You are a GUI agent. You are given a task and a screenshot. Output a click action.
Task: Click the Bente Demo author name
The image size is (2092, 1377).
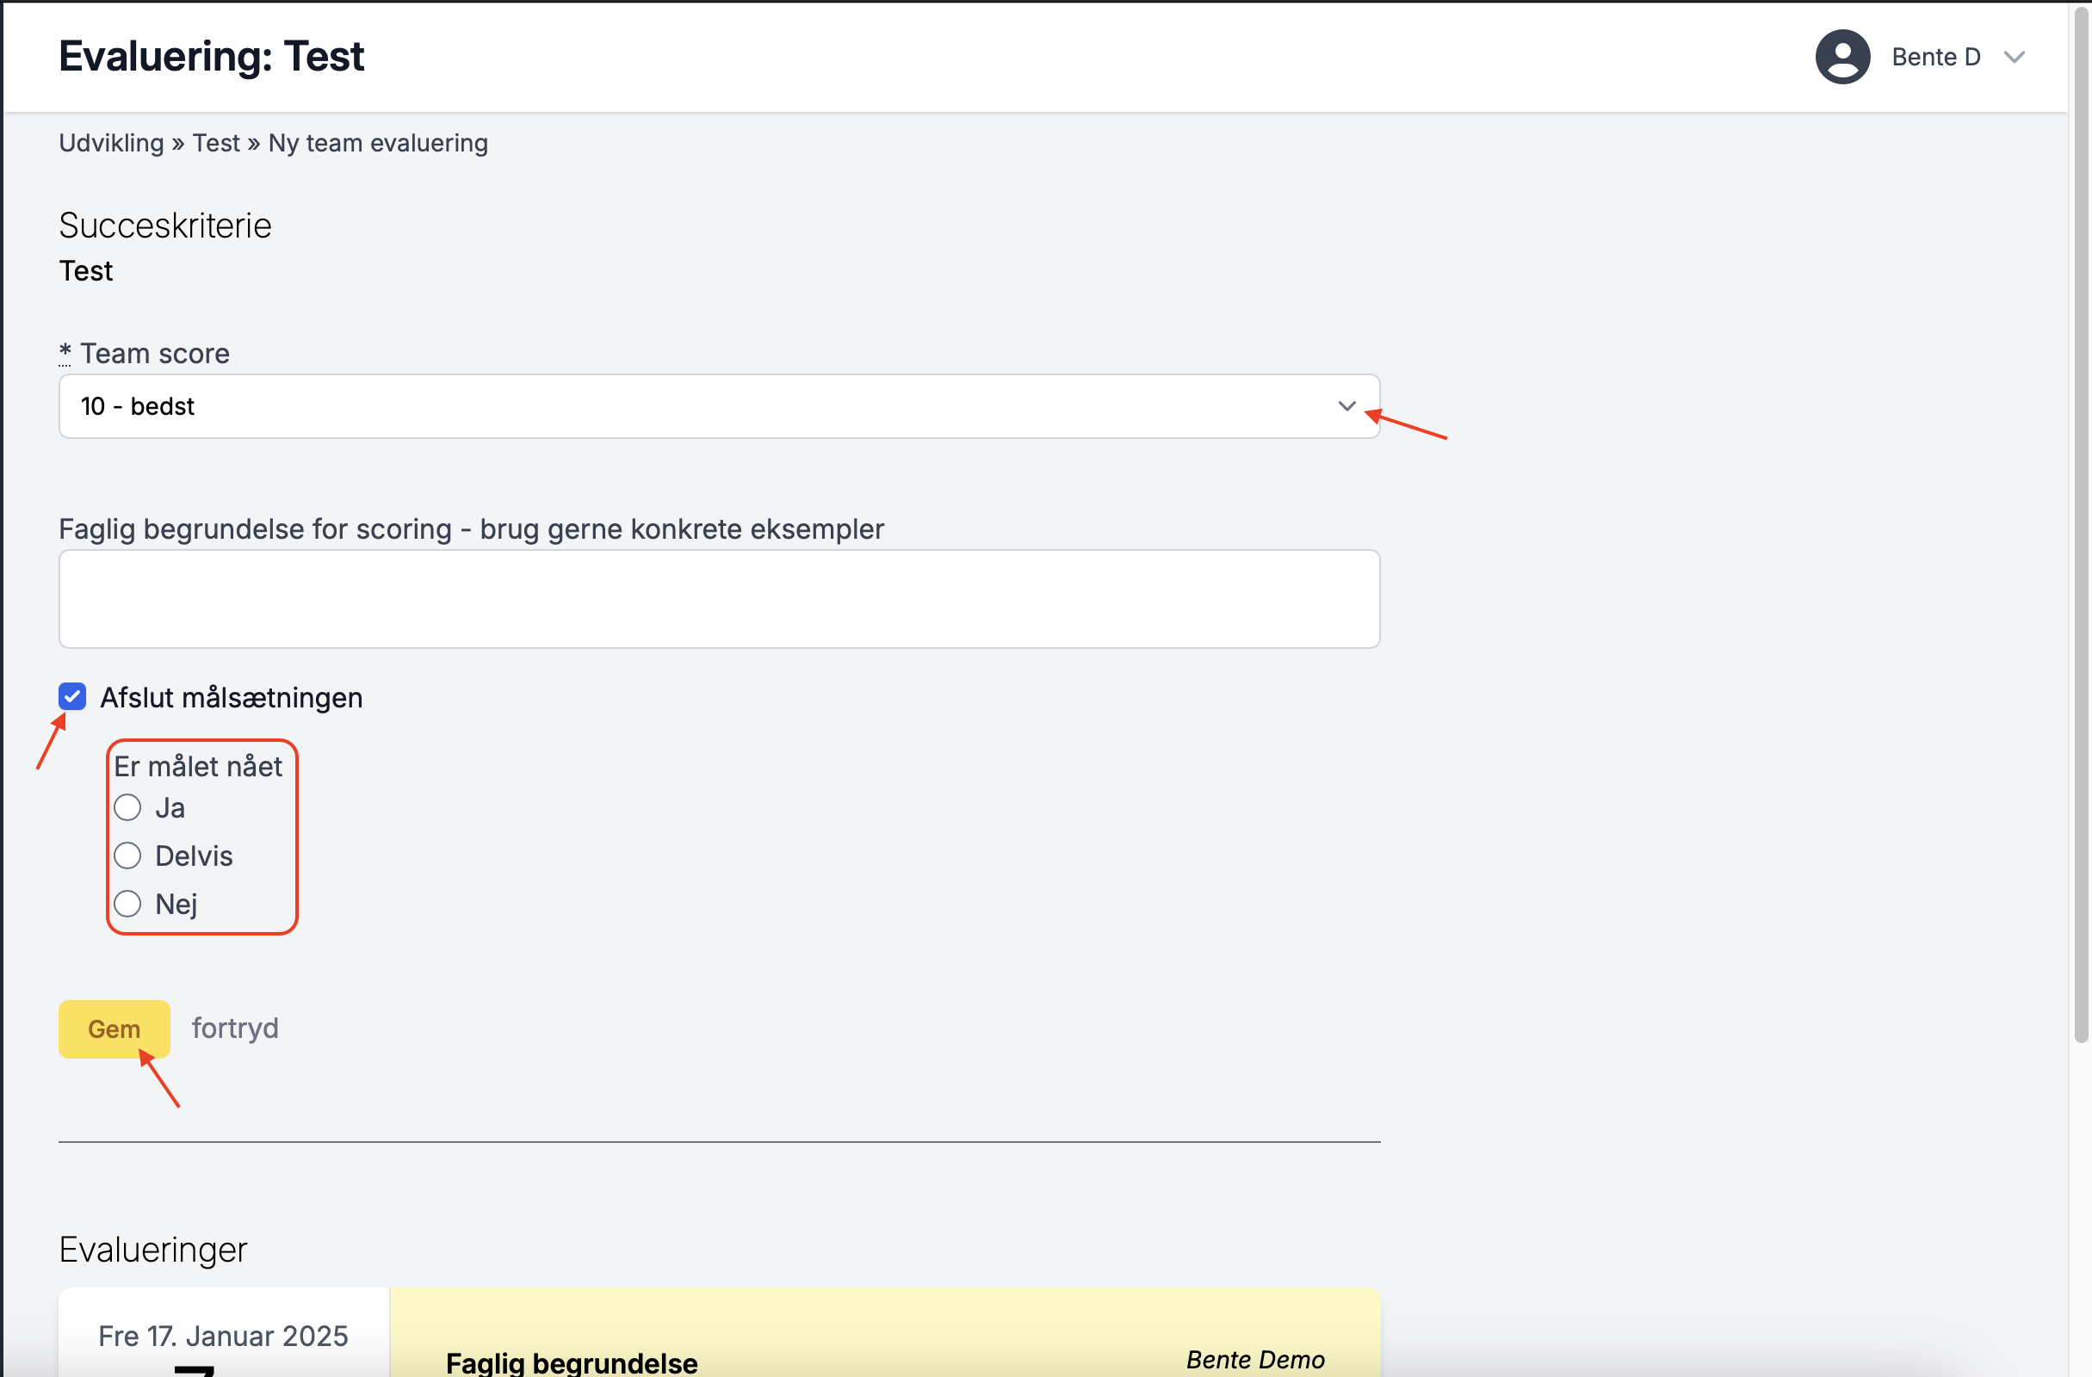[1255, 1360]
